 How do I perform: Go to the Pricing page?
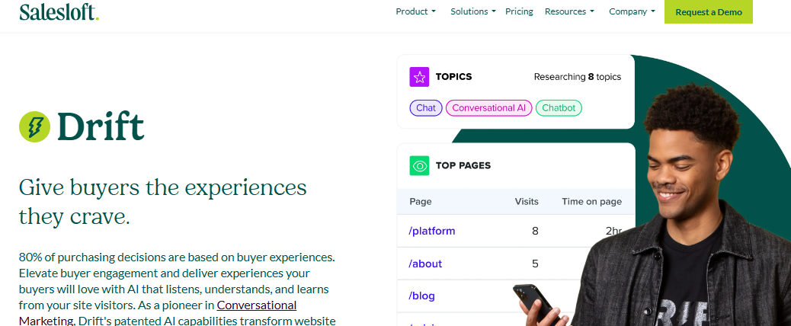pos(519,11)
